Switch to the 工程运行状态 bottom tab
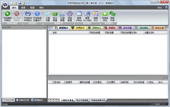The height and width of the screenshot is (107, 170). 67,101
